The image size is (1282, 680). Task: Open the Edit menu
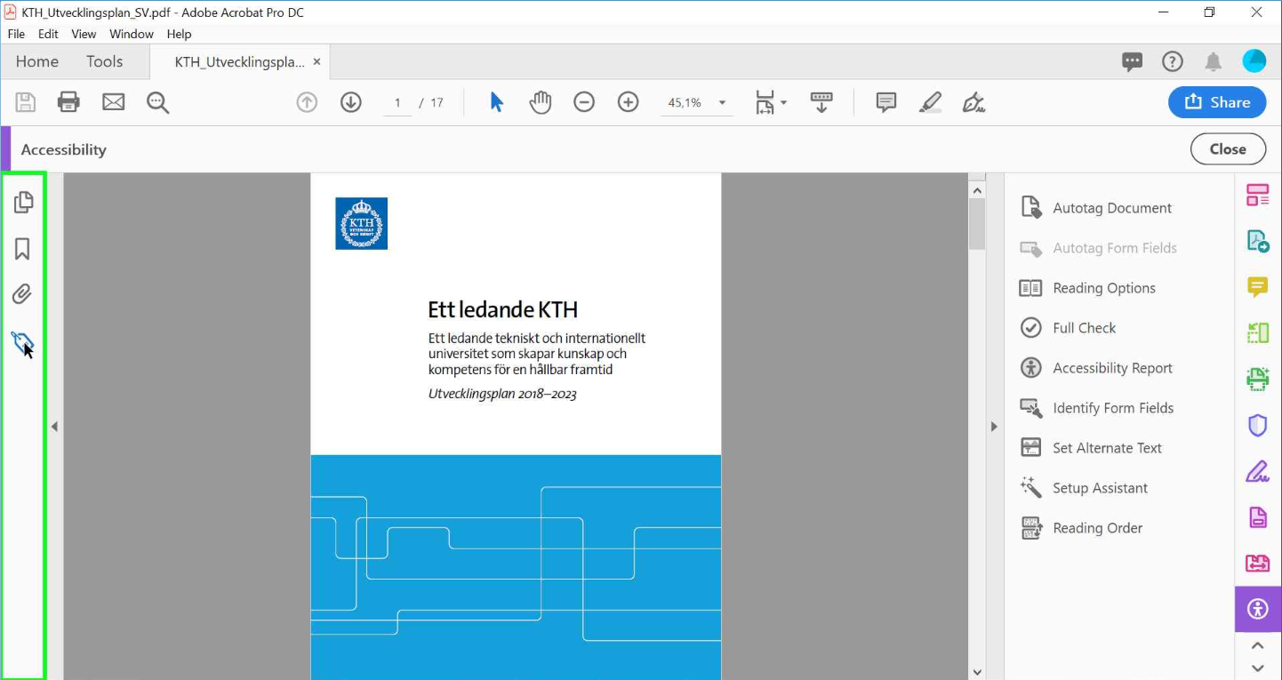click(48, 34)
